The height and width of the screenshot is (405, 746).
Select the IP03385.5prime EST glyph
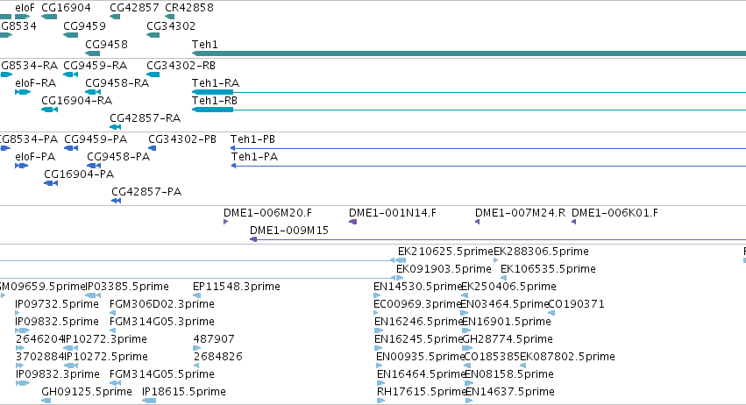(x=93, y=295)
